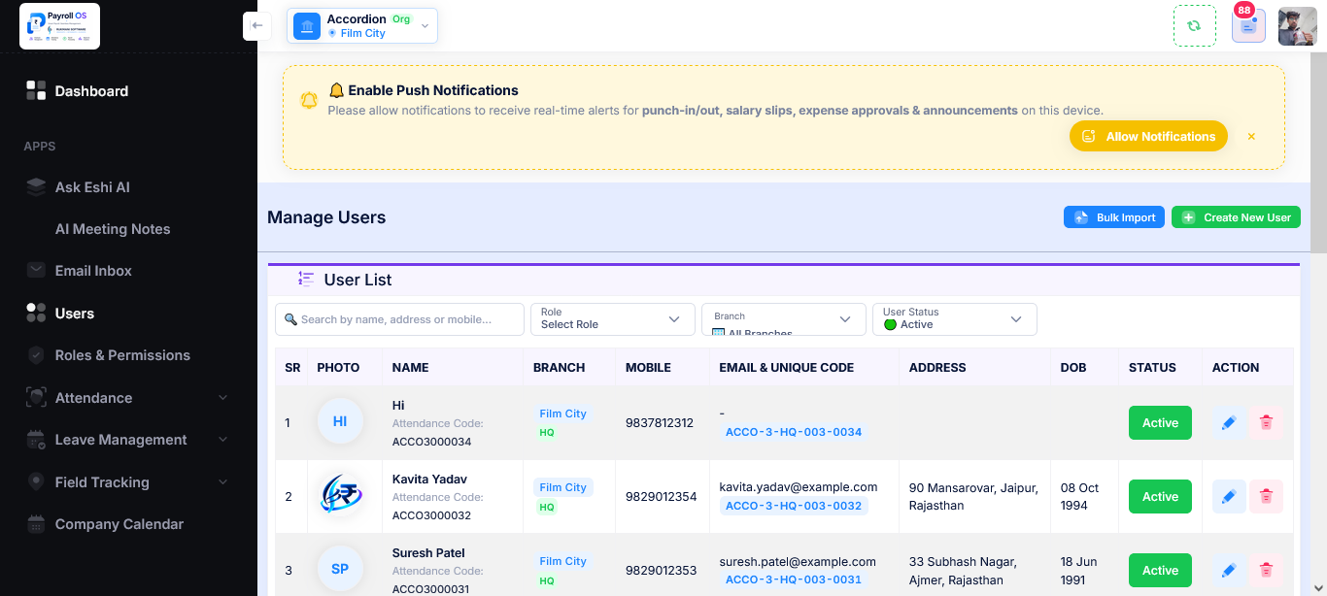The width and height of the screenshot is (1327, 596).
Task: Click the Email Inbox envelope icon
Action: point(36,270)
